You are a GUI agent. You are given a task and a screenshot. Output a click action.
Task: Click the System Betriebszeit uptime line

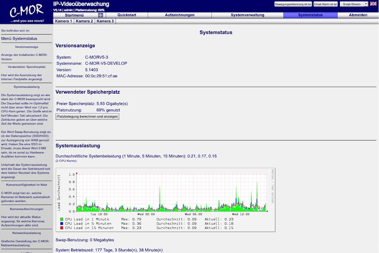pyautogui.click(x=109, y=250)
